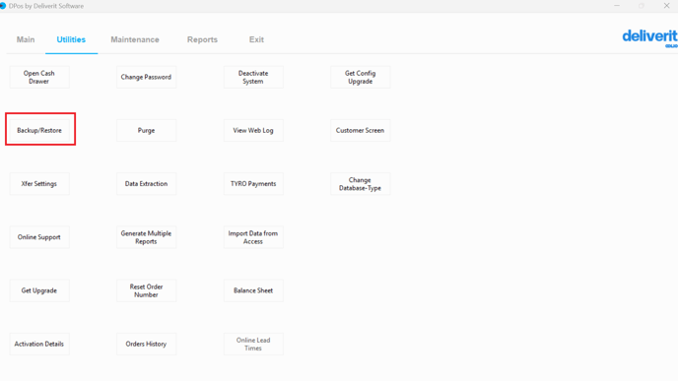Open TYRO Payments

253,183
